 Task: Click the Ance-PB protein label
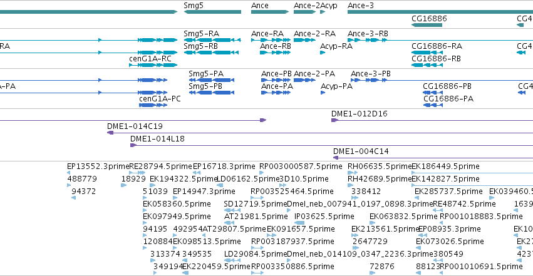(276, 74)
